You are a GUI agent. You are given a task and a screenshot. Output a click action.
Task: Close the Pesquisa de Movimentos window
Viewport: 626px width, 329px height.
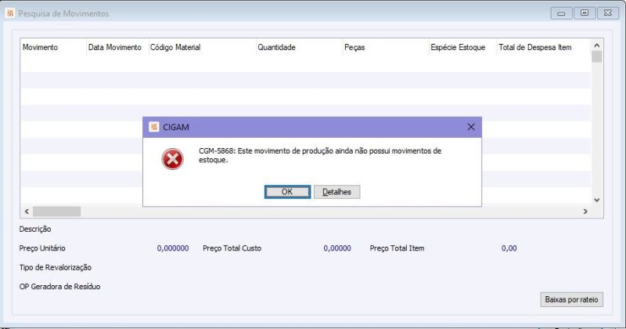coord(608,13)
